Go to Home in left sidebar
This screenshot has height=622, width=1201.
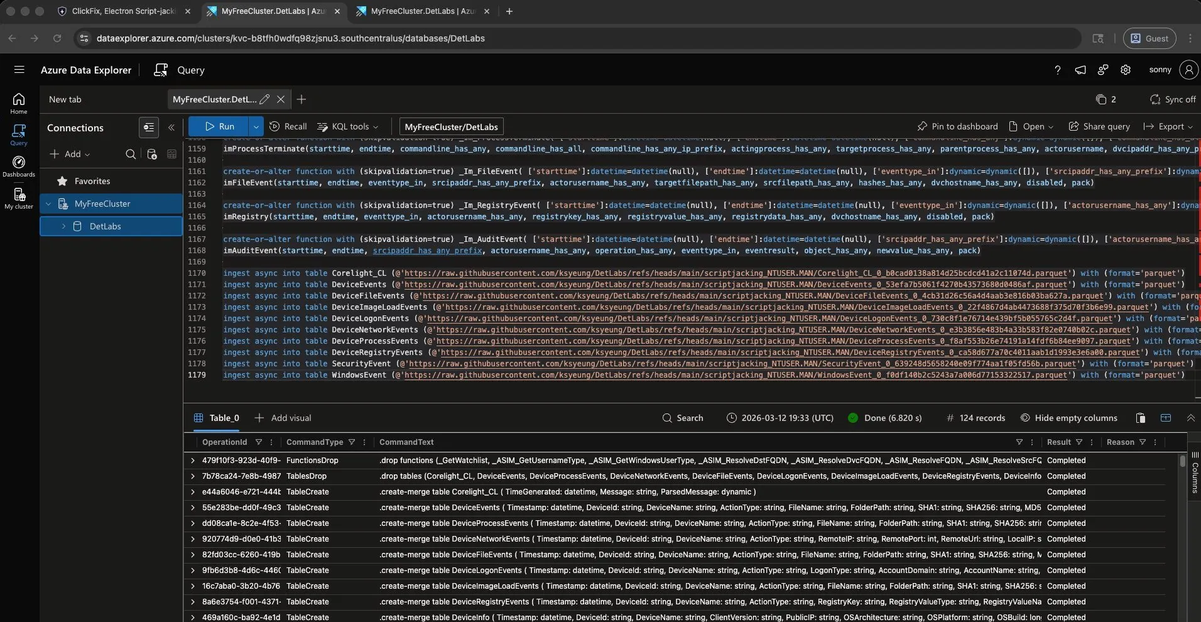pyautogui.click(x=19, y=104)
